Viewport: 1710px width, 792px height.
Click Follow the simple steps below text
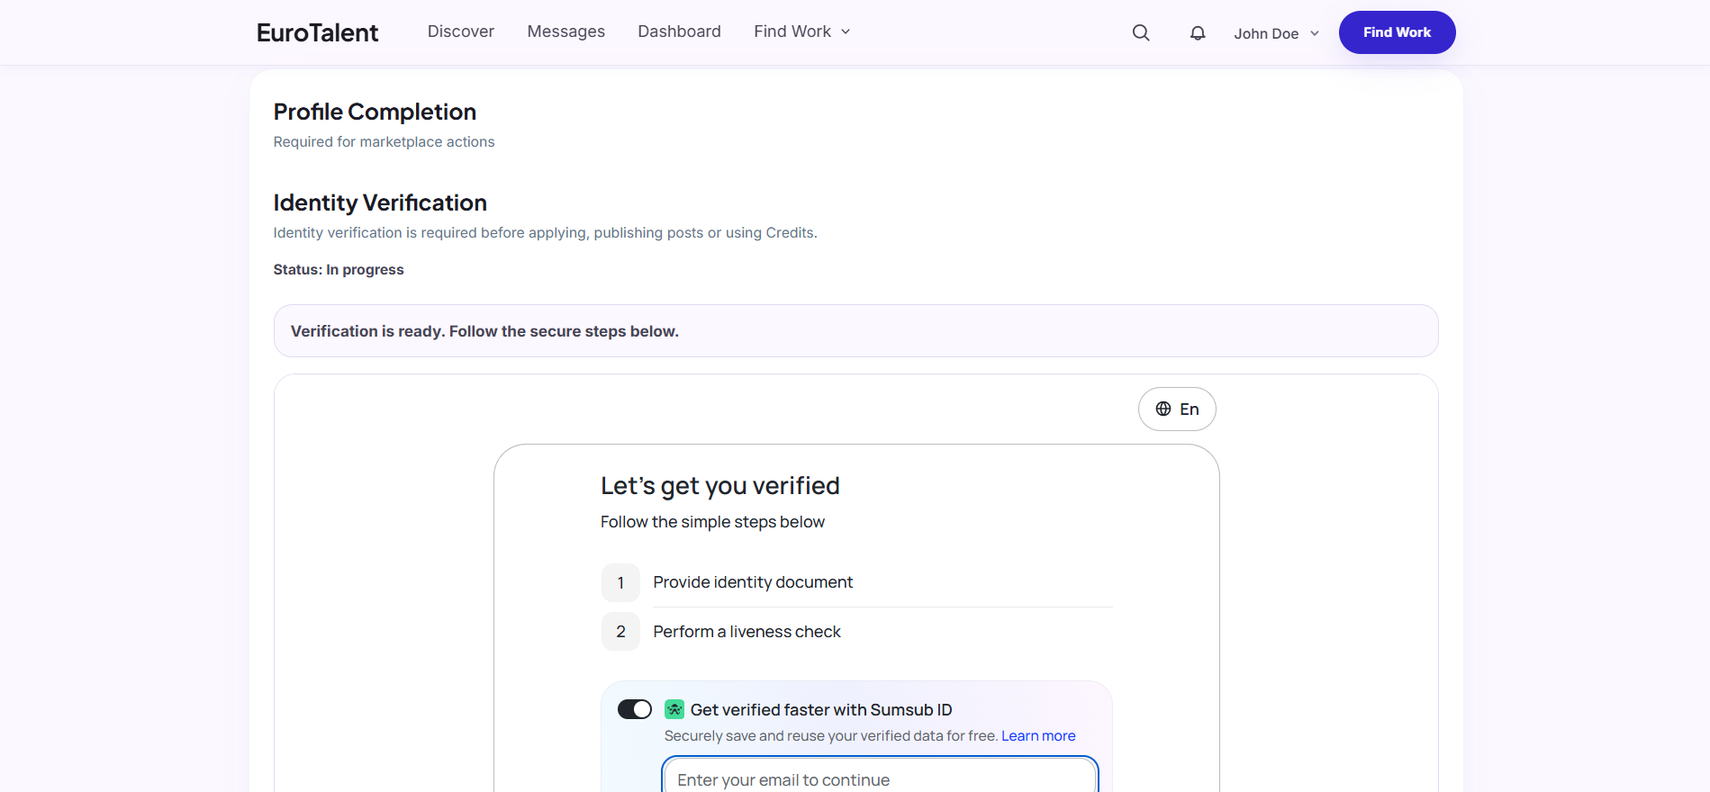(712, 522)
